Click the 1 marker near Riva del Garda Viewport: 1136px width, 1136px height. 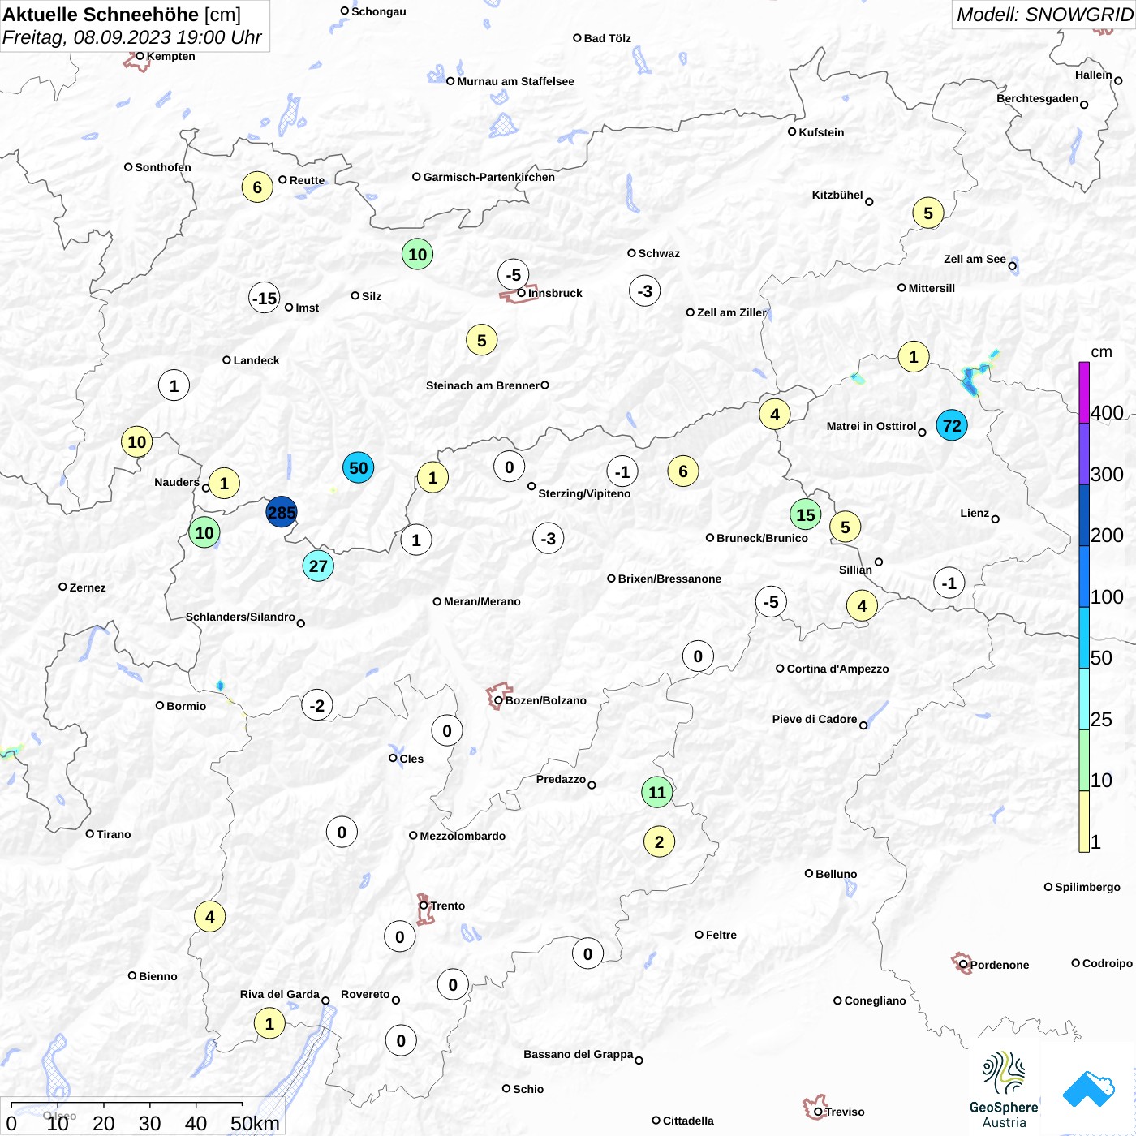(269, 1023)
